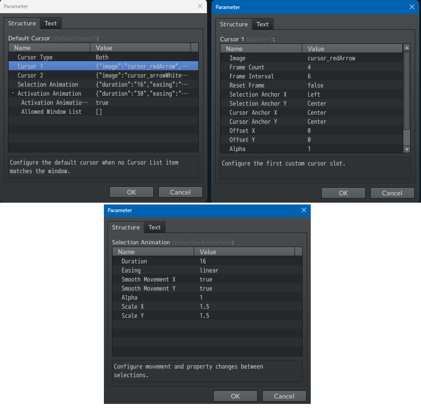This screenshot has width=421, height=408.
Task: Click the Cursor 1 list scrollbar thumb
Action: pos(407,91)
